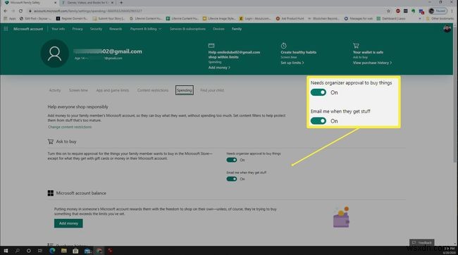
Task: Switch to the Screen time tab
Action: [x=78, y=90]
